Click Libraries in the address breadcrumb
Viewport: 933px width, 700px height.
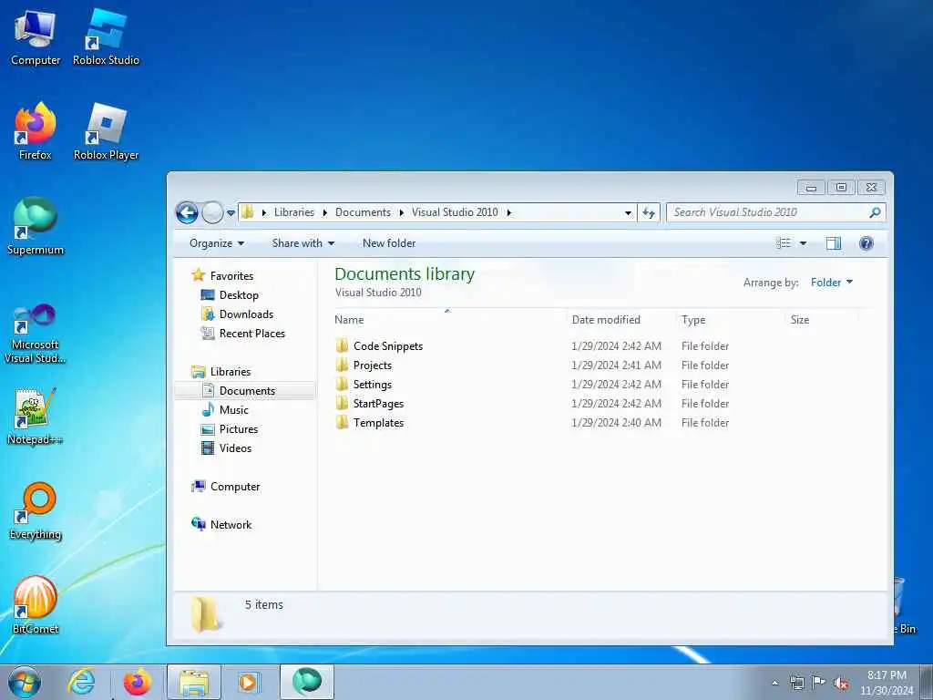(x=294, y=212)
